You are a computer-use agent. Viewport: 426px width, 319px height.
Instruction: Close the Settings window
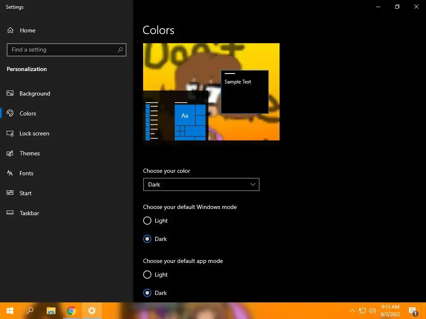pyautogui.click(x=416, y=7)
